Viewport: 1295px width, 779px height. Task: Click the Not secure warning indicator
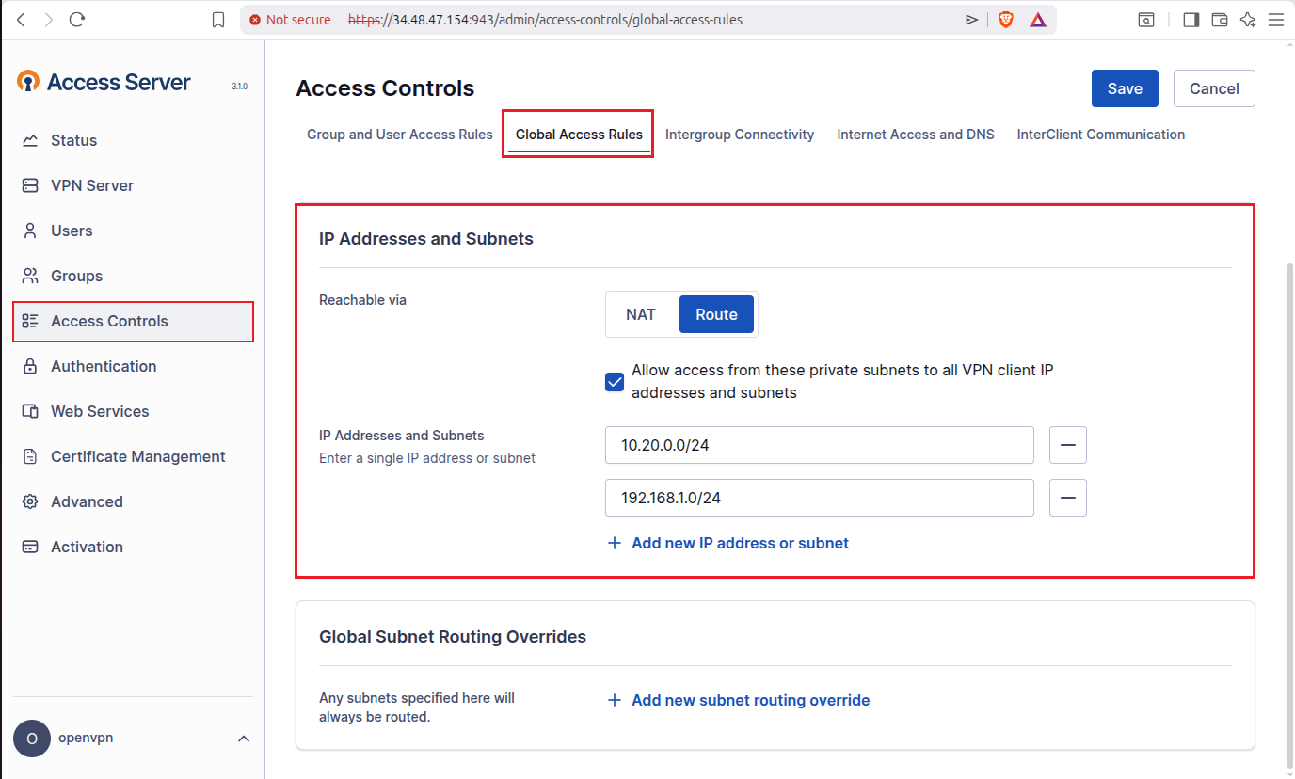(290, 20)
